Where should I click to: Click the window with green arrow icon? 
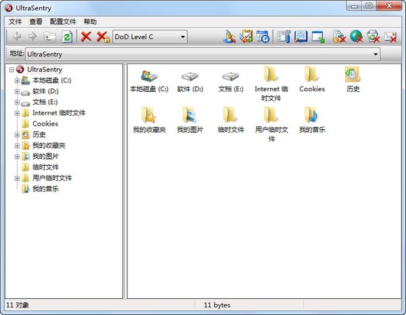pos(318,37)
